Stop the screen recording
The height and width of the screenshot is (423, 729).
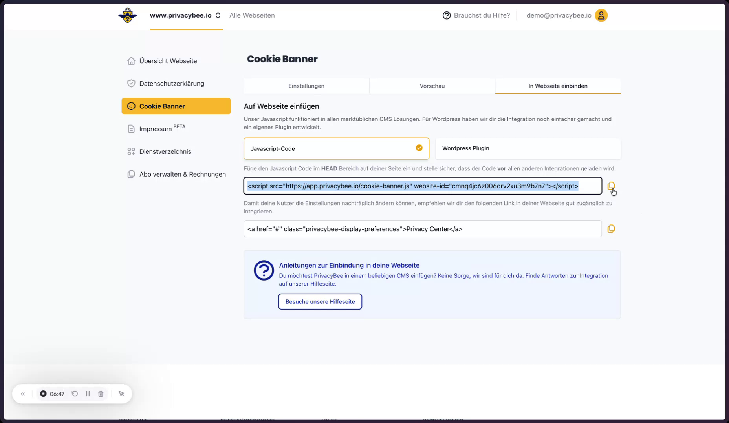[43, 394]
